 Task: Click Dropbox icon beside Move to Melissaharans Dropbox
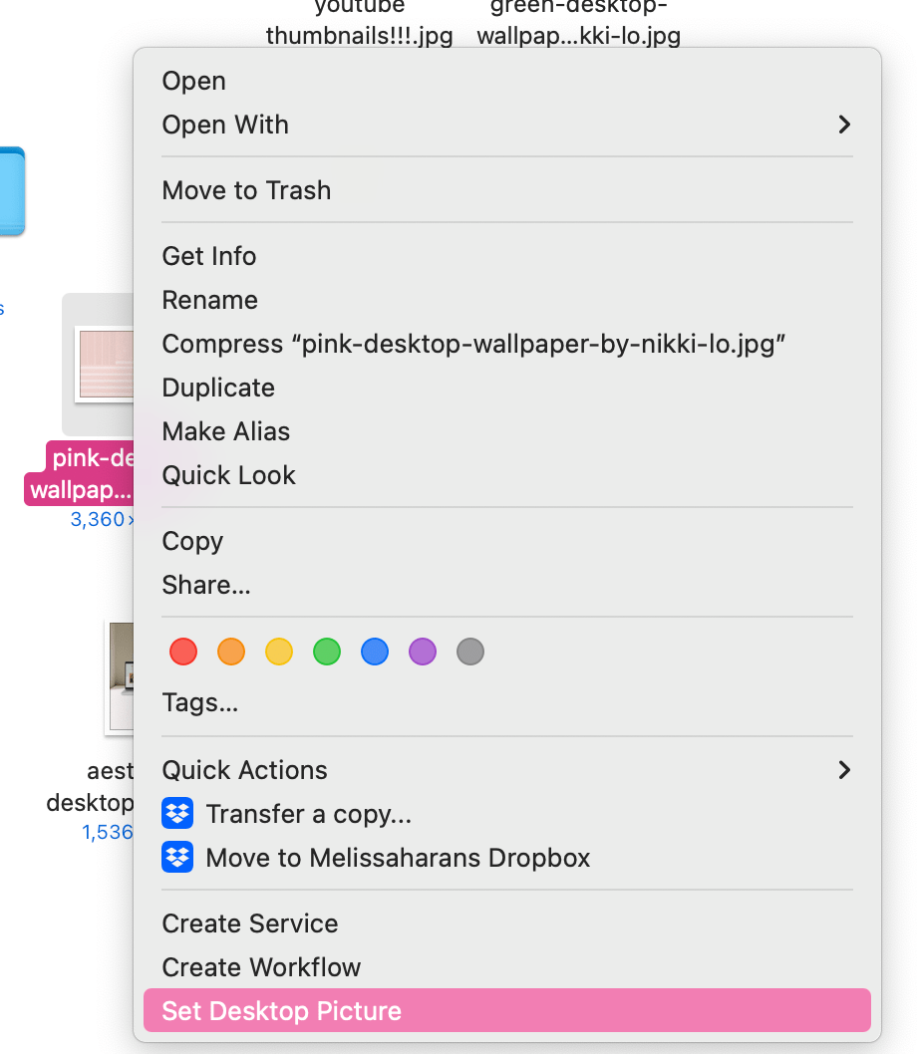tap(177, 857)
